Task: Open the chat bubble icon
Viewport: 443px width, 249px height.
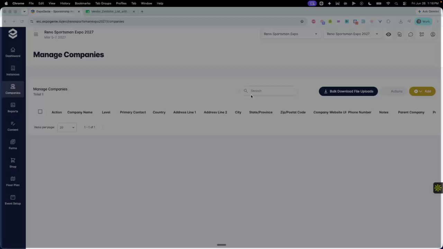Action: [410, 34]
